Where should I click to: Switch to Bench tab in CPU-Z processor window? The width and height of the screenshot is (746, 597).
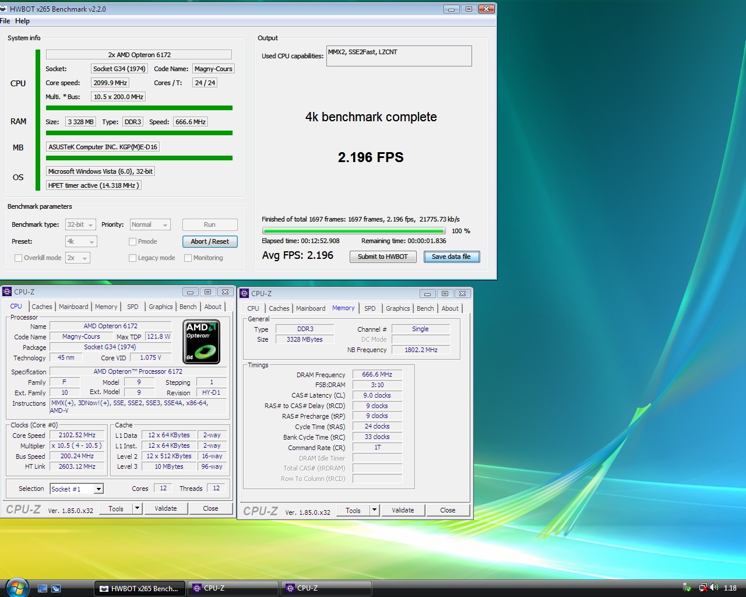point(188,307)
